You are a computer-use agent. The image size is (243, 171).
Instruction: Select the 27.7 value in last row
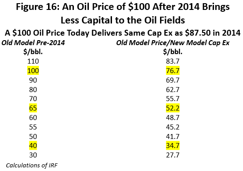(x=173, y=155)
